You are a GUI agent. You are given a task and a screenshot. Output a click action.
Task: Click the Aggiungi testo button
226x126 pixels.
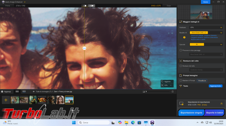pyautogui.click(x=216, y=86)
